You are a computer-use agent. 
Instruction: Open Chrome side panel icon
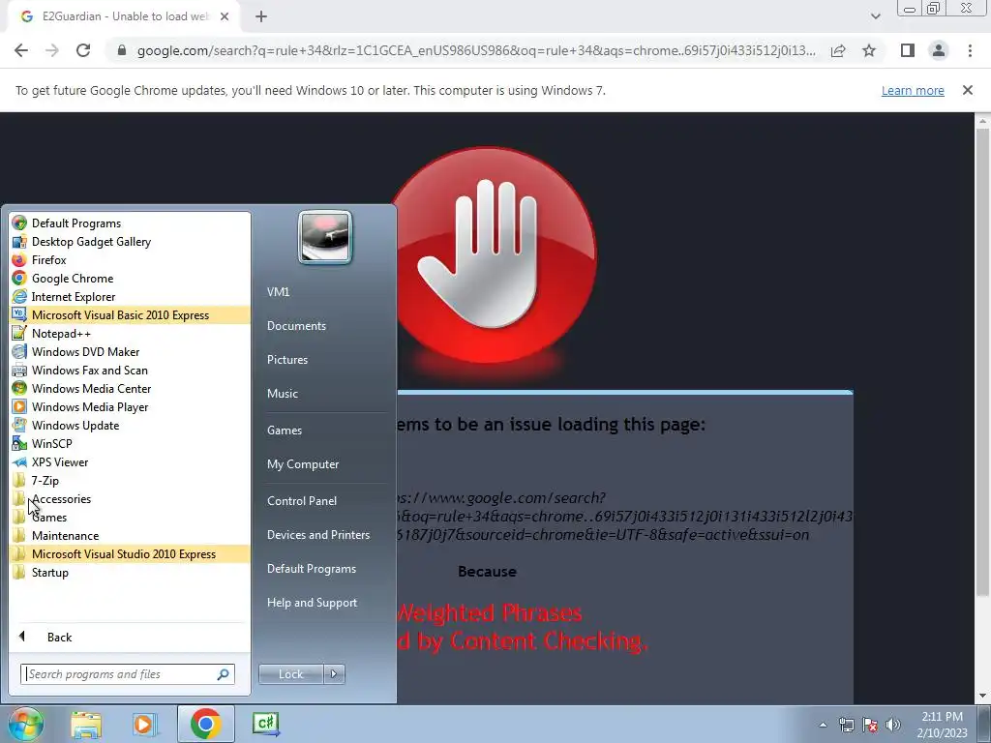click(x=908, y=50)
